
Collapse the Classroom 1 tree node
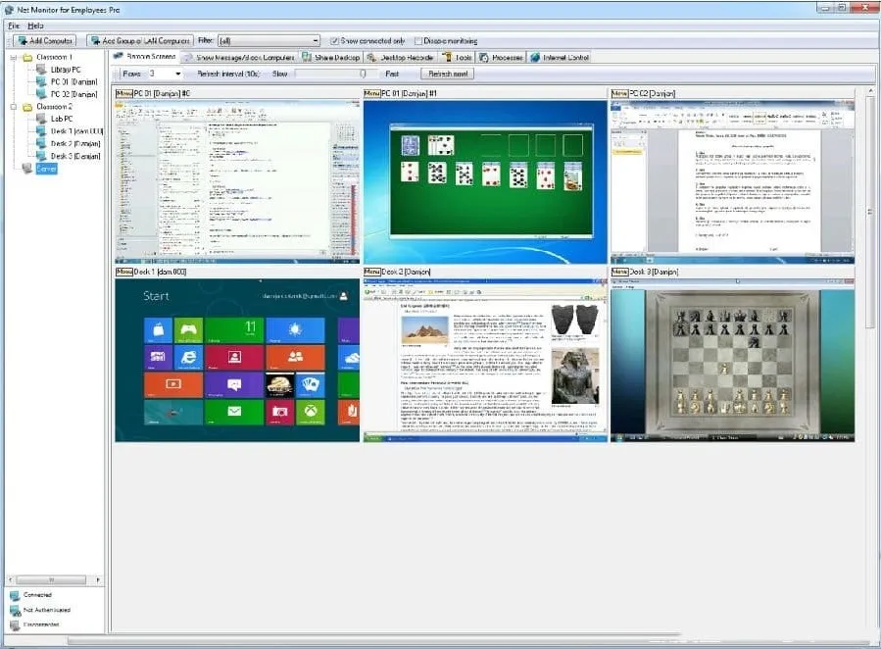point(14,58)
